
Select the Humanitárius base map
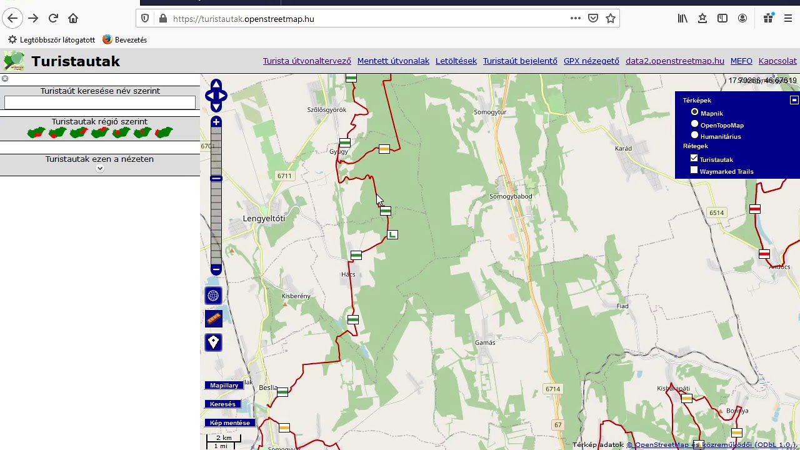[x=694, y=136]
